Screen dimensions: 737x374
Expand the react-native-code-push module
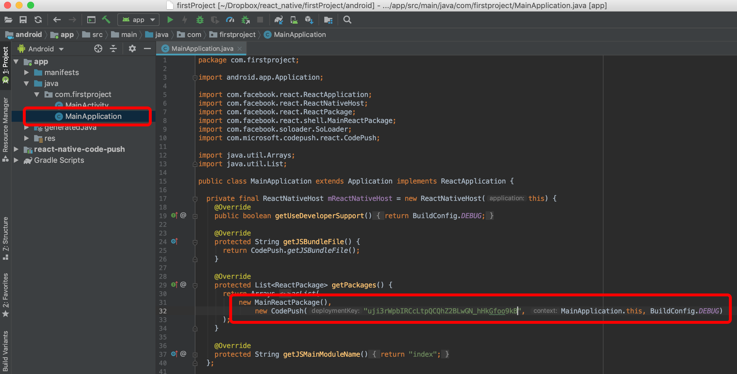click(x=16, y=149)
